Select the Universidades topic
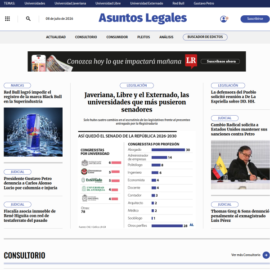This screenshot has width=270, height=270. (35, 3)
